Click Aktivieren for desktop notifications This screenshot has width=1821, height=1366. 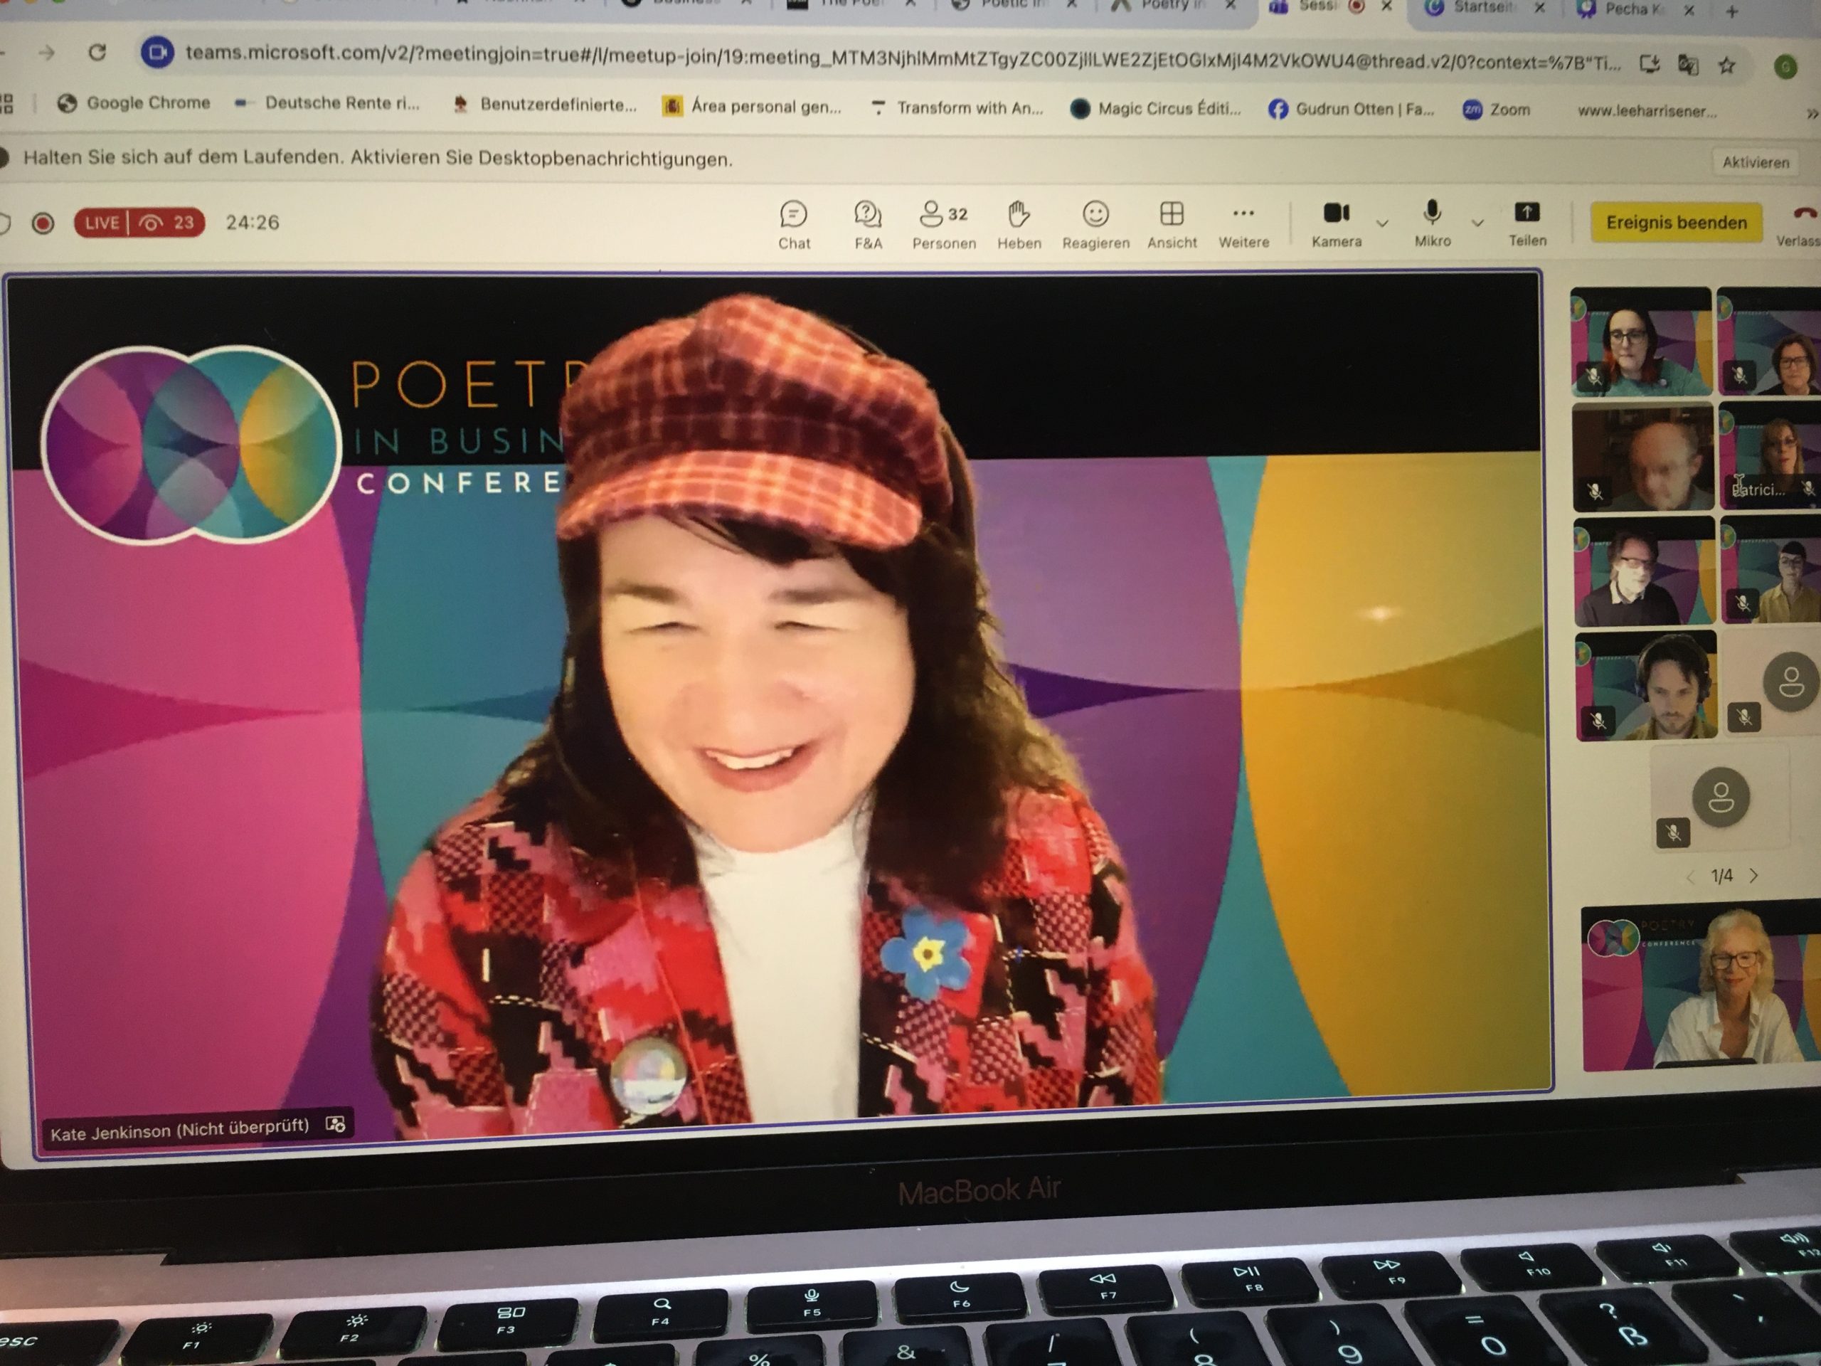1755,162
